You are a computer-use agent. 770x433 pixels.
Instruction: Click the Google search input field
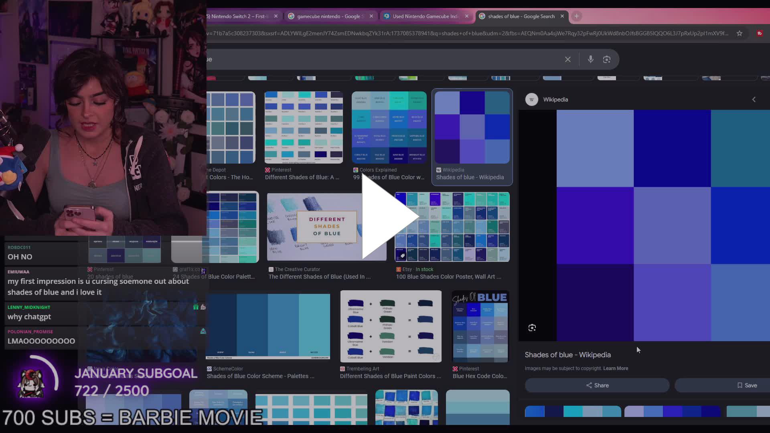pyautogui.click(x=381, y=59)
